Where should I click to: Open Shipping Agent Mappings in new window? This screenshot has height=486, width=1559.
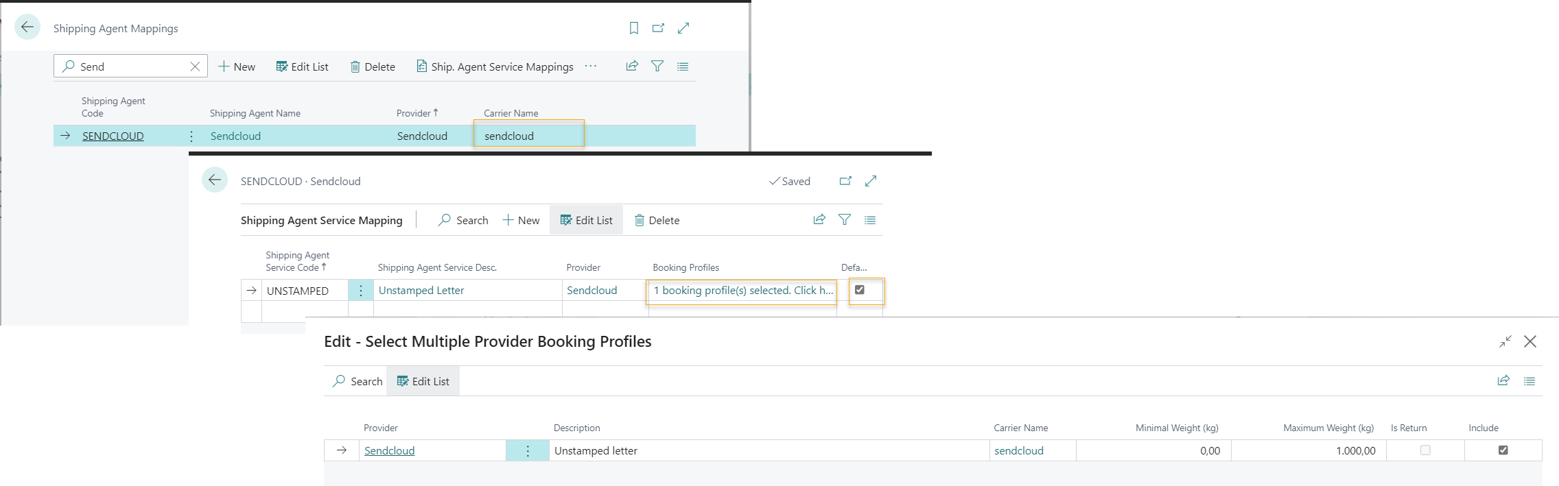(x=658, y=28)
